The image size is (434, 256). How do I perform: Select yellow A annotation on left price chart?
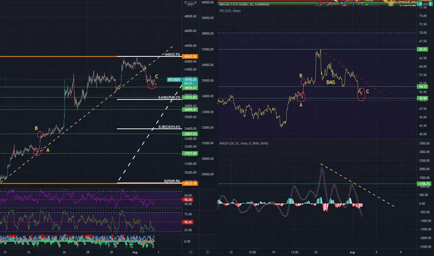click(47, 150)
